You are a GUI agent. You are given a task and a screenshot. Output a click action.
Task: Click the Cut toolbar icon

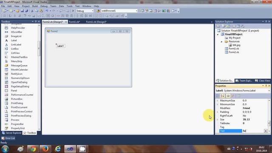tap(32, 11)
